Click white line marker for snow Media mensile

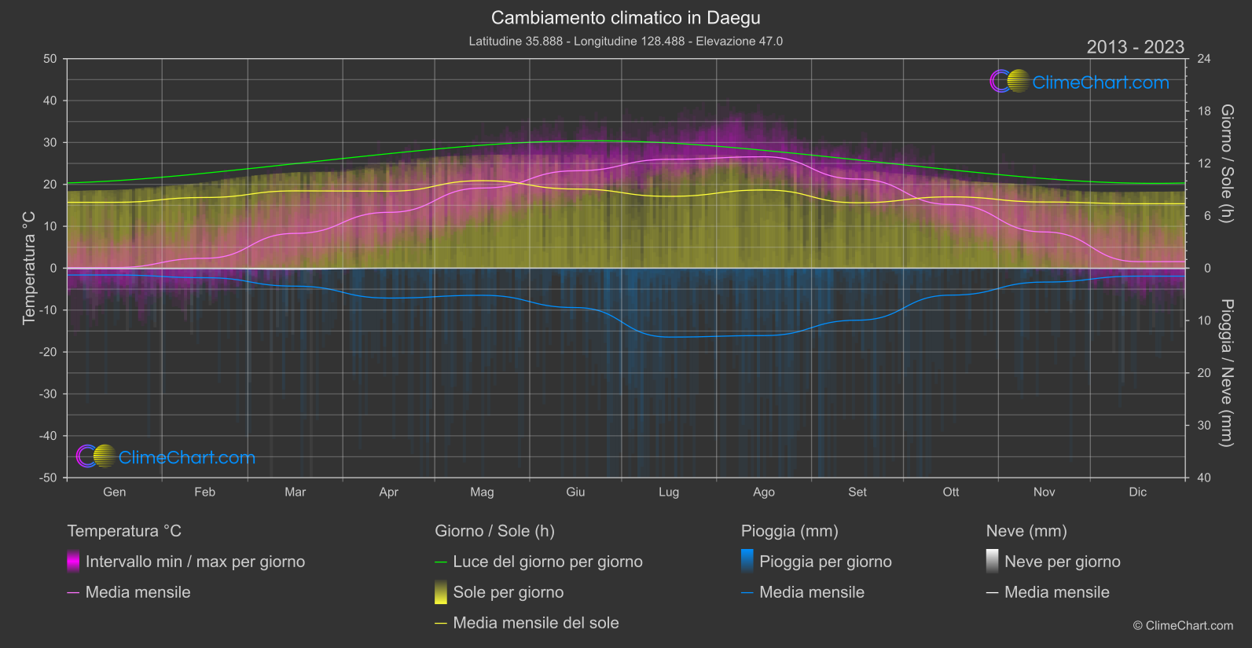[x=993, y=593]
